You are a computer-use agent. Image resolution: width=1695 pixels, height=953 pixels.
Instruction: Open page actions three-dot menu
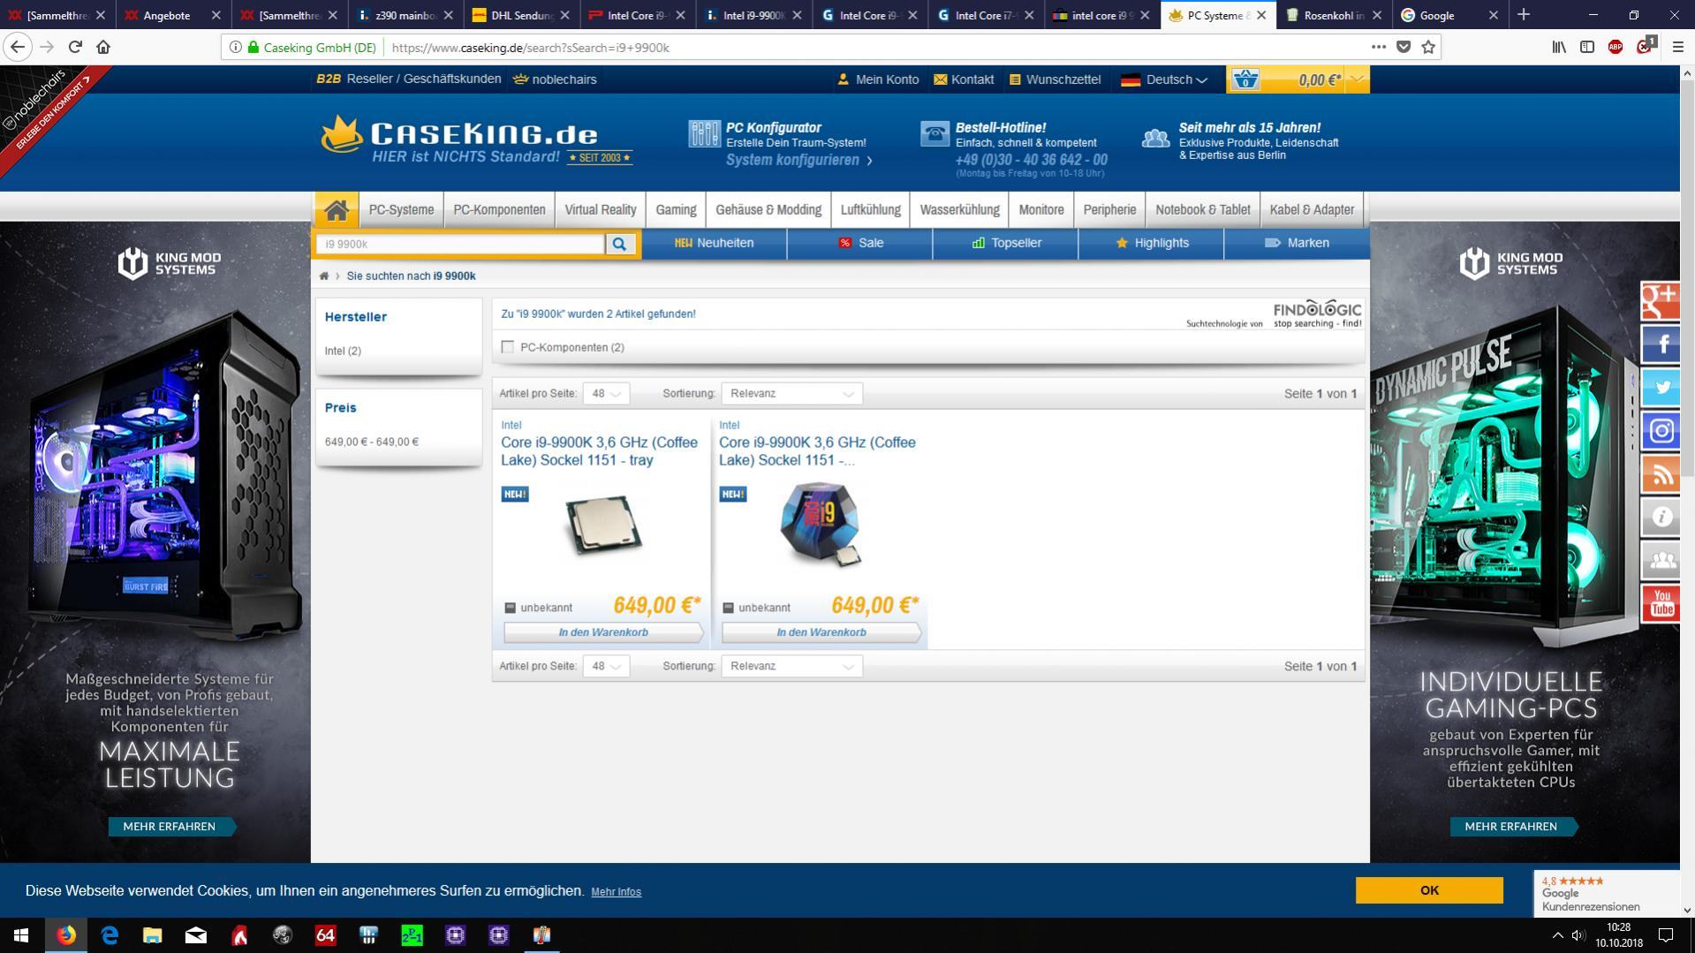point(1378,47)
